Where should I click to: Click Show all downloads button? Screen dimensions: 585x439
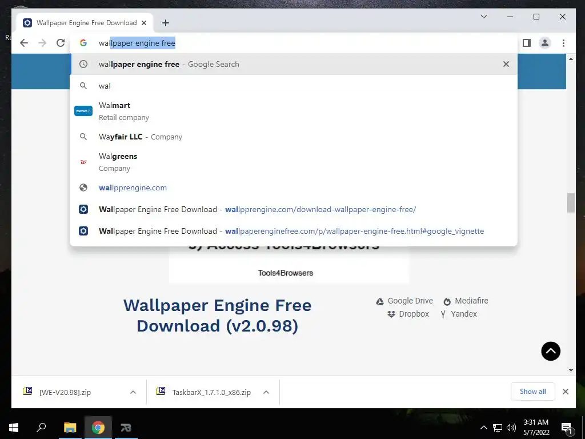532,391
